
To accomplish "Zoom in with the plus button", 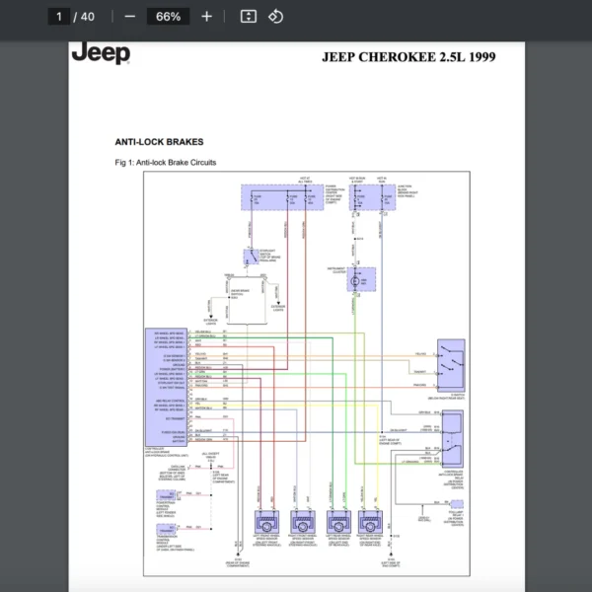I will [x=206, y=16].
